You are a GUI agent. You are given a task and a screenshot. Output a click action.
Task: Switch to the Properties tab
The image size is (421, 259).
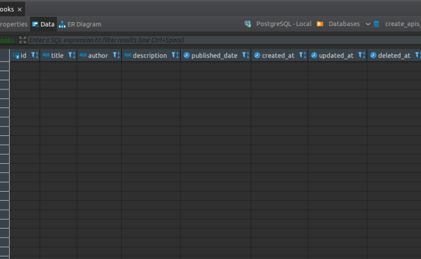[x=14, y=24]
